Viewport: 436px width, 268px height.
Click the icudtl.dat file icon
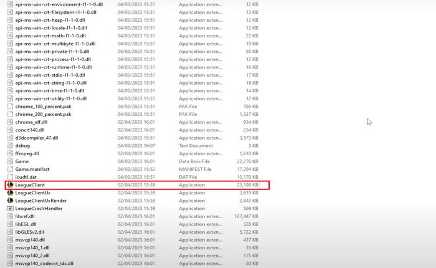point(10,176)
